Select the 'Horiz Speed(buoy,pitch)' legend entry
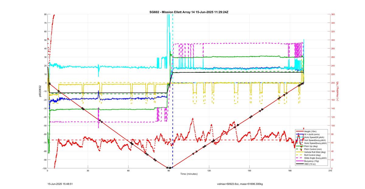Viewport: 365px width, 189px height. point(311,143)
